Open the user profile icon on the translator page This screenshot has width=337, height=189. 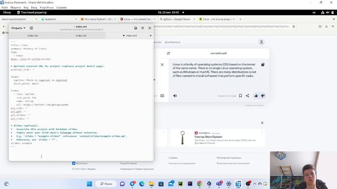[x=261, y=42]
